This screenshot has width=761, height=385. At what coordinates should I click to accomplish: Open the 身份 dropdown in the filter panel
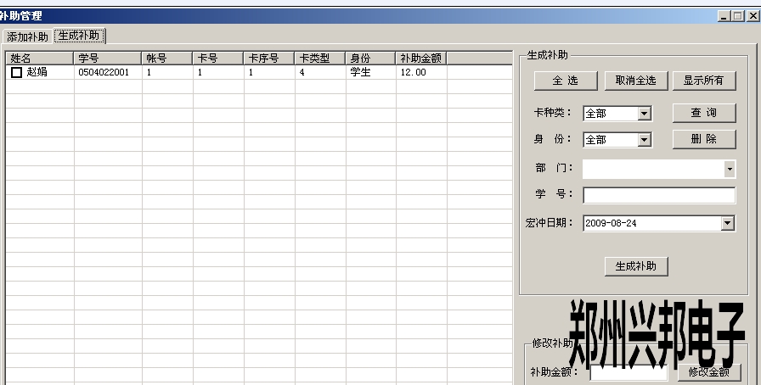pos(644,140)
